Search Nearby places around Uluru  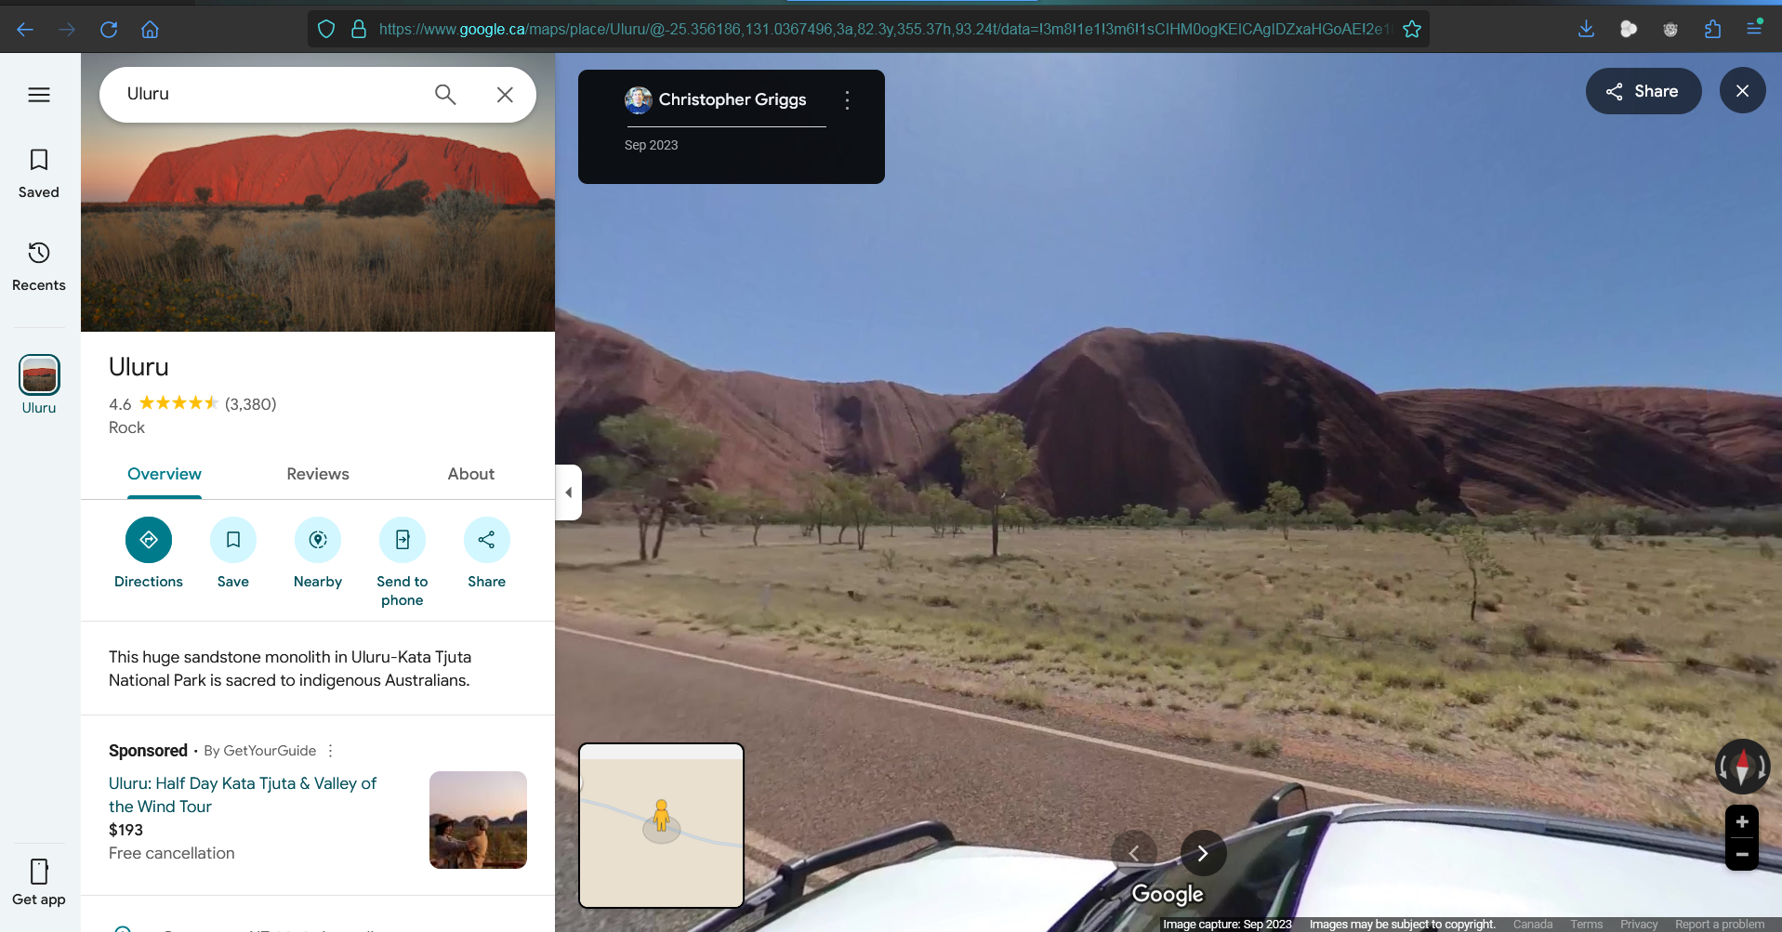pyautogui.click(x=318, y=554)
